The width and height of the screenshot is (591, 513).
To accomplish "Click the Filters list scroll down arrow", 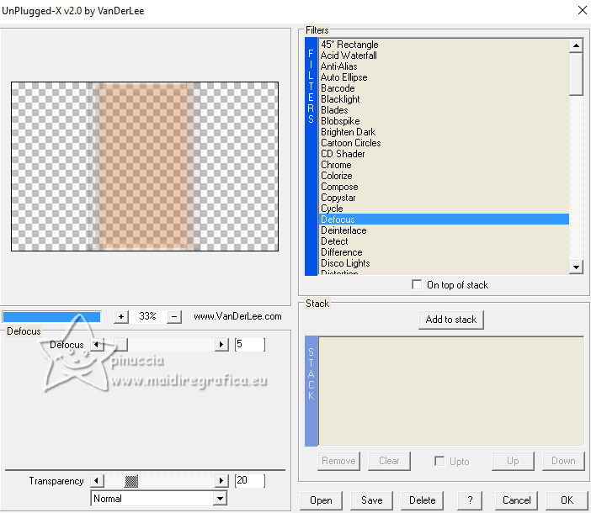I will click(576, 267).
